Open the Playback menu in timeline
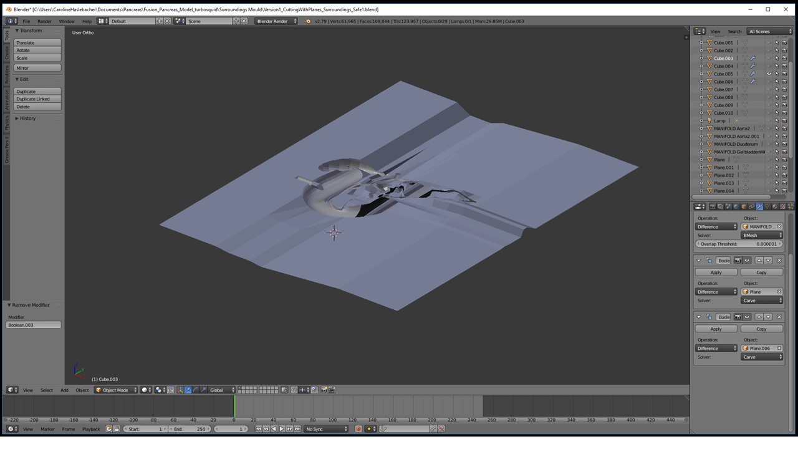 click(91, 428)
